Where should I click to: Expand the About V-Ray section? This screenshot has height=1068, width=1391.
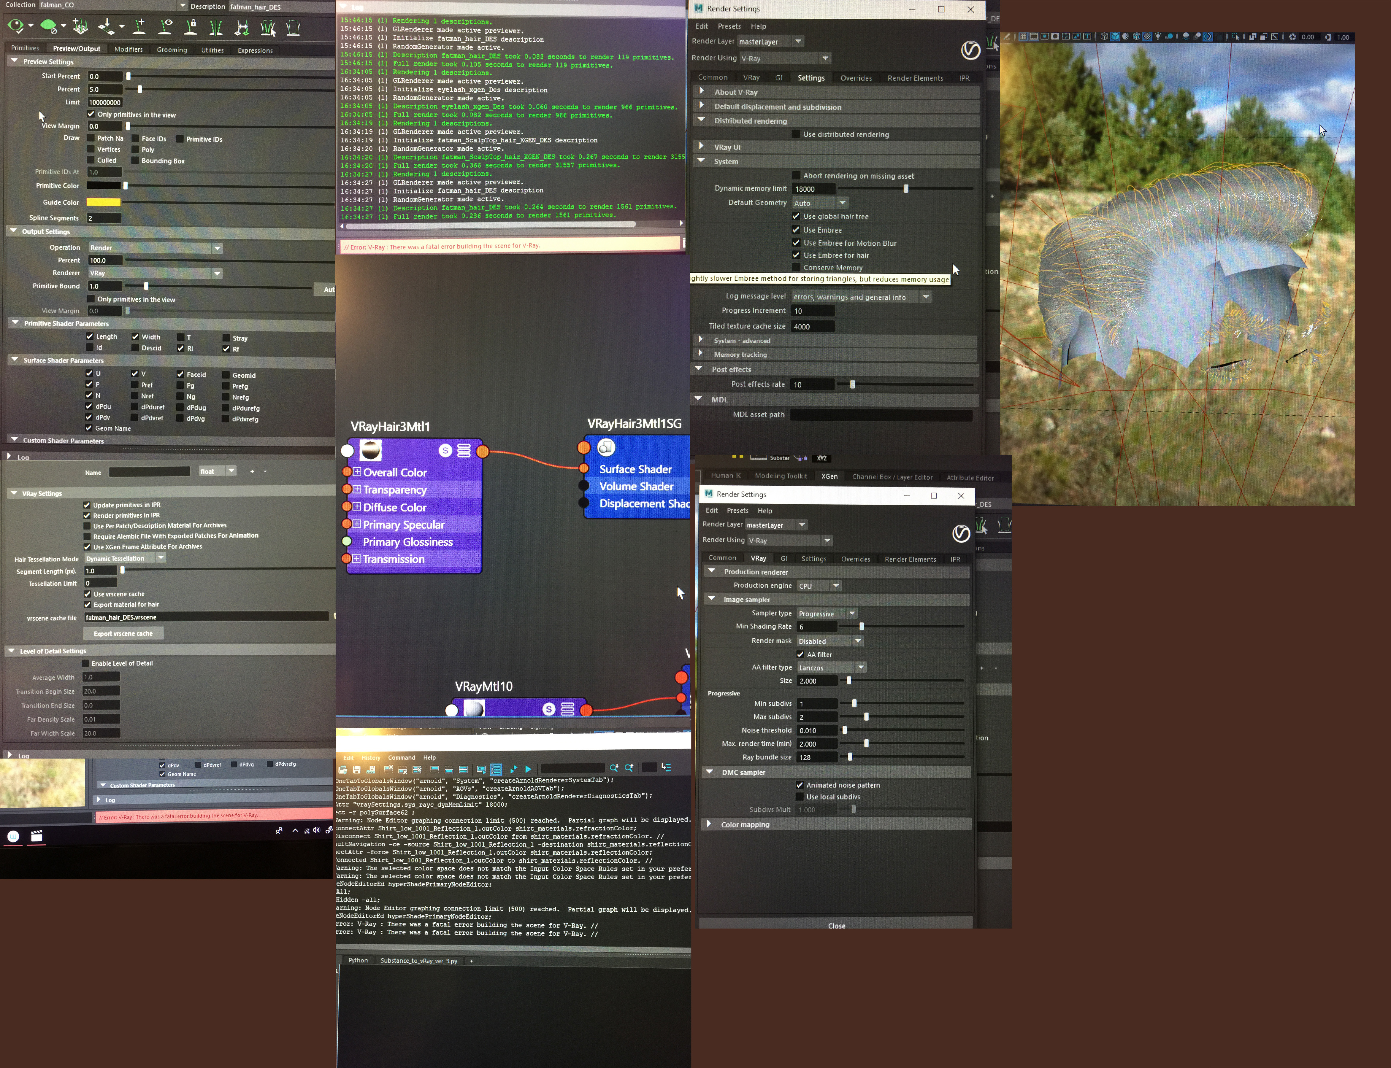(x=702, y=91)
